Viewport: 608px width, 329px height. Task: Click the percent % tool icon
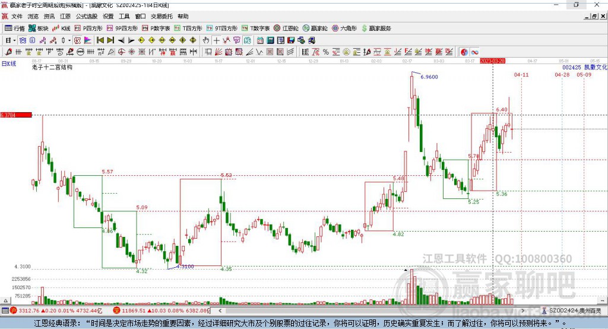coord(326,52)
